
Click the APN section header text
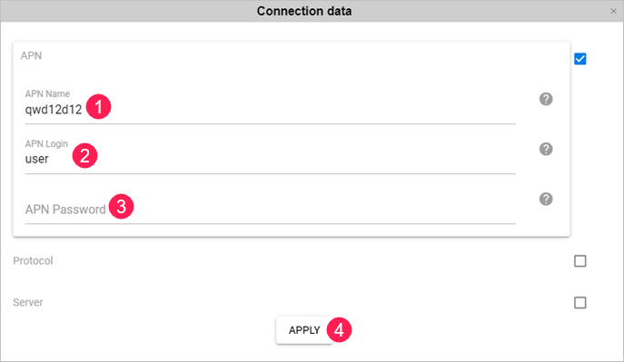(31, 55)
